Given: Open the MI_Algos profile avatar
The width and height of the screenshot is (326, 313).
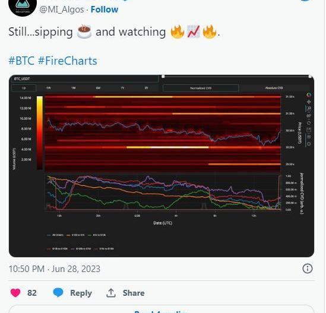Looking at the screenshot, I should tap(23, 7).
